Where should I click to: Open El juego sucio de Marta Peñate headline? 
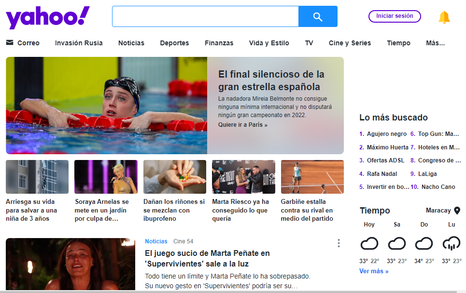(208, 258)
